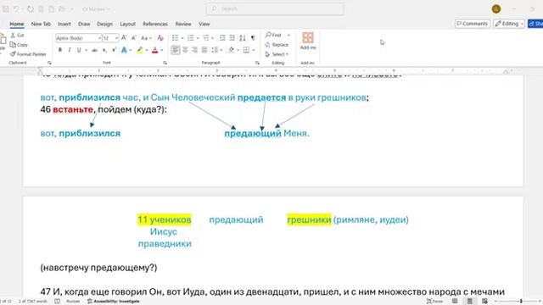Switch to Read Mode view in status bar
This screenshot has height=305, width=543.
(455, 302)
